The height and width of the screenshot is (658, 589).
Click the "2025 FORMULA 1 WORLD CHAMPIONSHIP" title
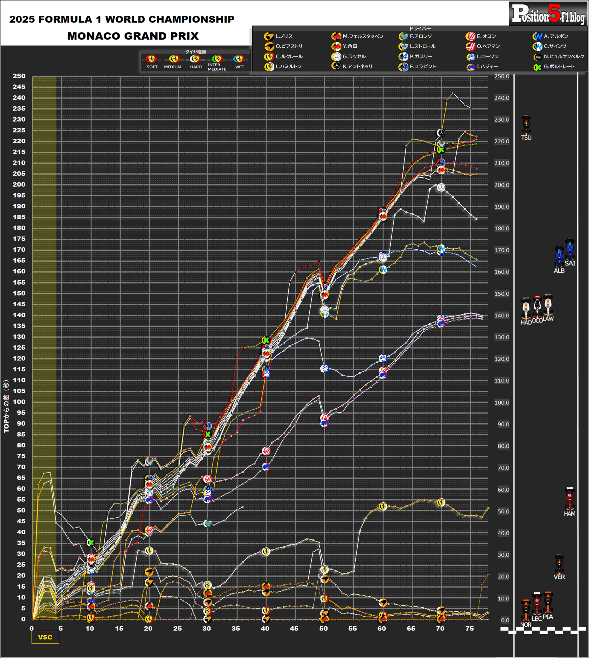(x=122, y=20)
